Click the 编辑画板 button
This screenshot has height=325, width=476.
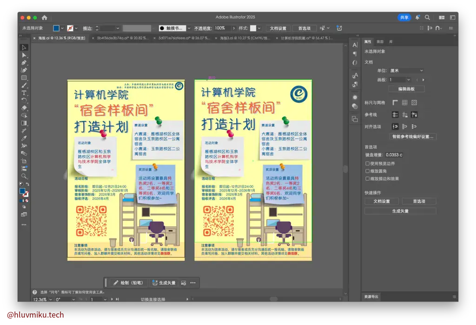pyautogui.click(x=406, y=89)
